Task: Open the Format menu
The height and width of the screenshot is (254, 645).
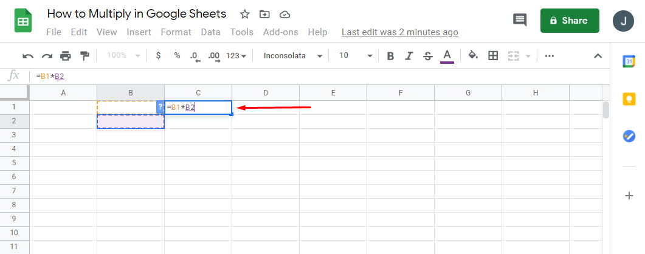Action: click(x=176, y=32)
